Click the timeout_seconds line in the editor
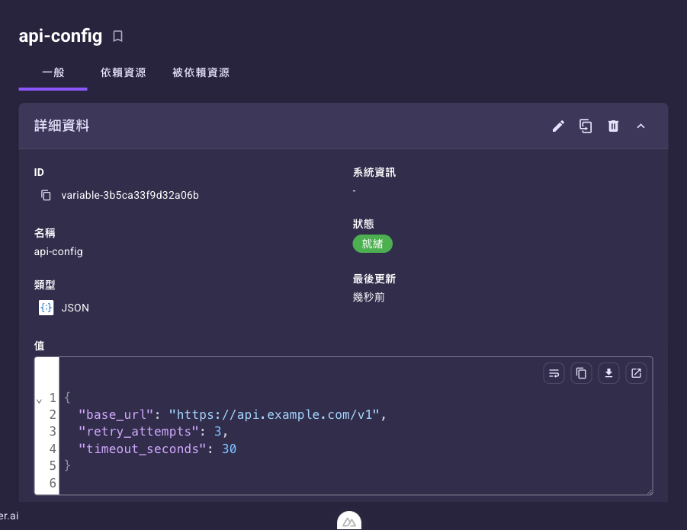687x530 pixels. tap(157, 449)
